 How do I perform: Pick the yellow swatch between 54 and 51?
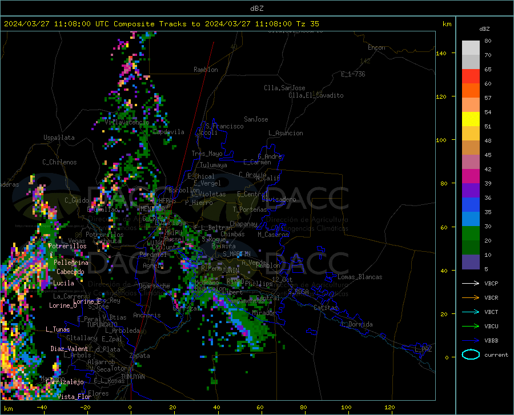[471, 119]
